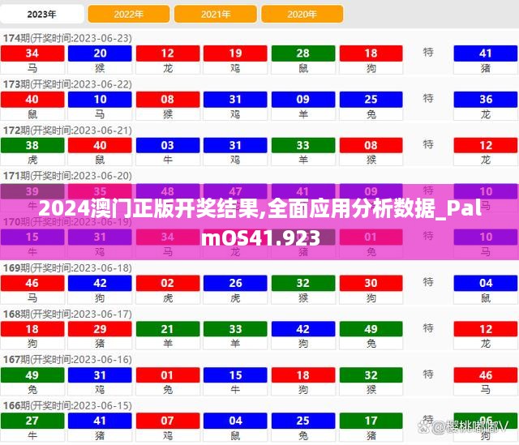Screen dimensions: 519x445
Task: Click the 174期 draw header dated 2023-06-23
Action: click(67, 38)
